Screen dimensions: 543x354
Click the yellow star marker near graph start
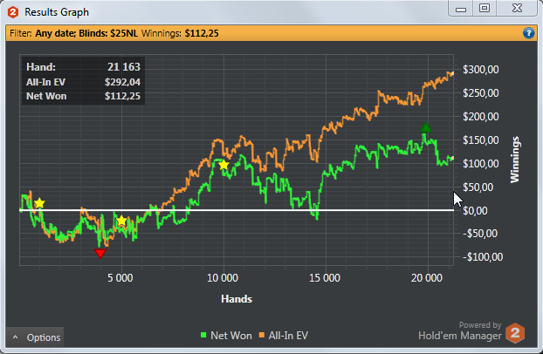click(x=39, y=203)
